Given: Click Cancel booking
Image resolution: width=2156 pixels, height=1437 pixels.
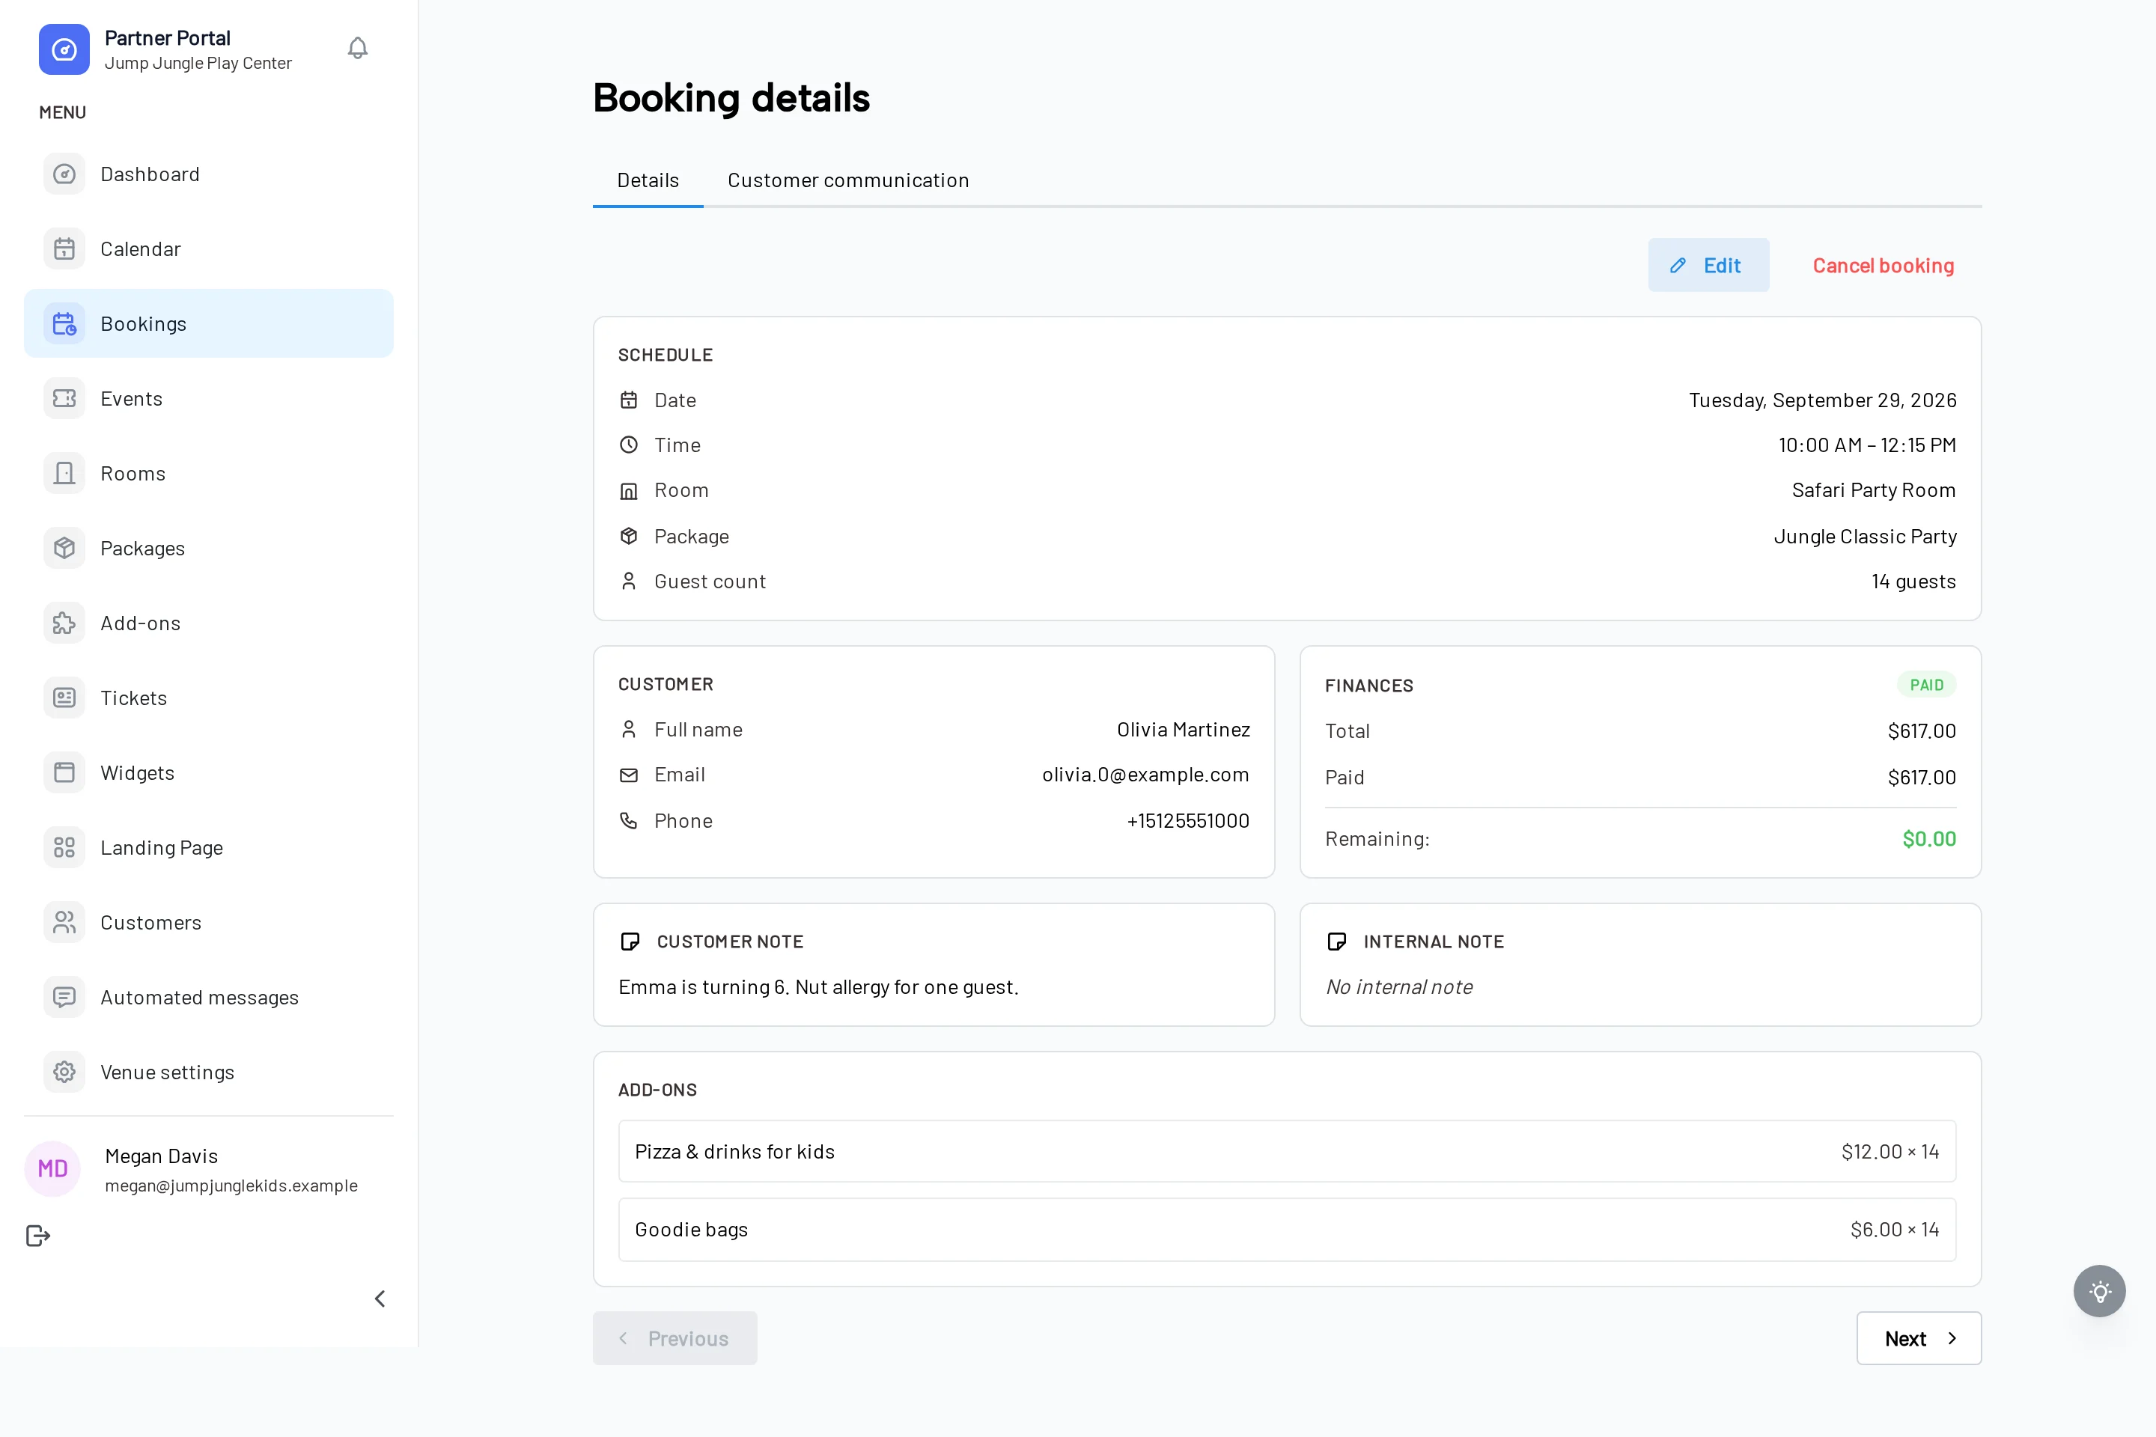Looking at the screenshot, I should 1883,266.
